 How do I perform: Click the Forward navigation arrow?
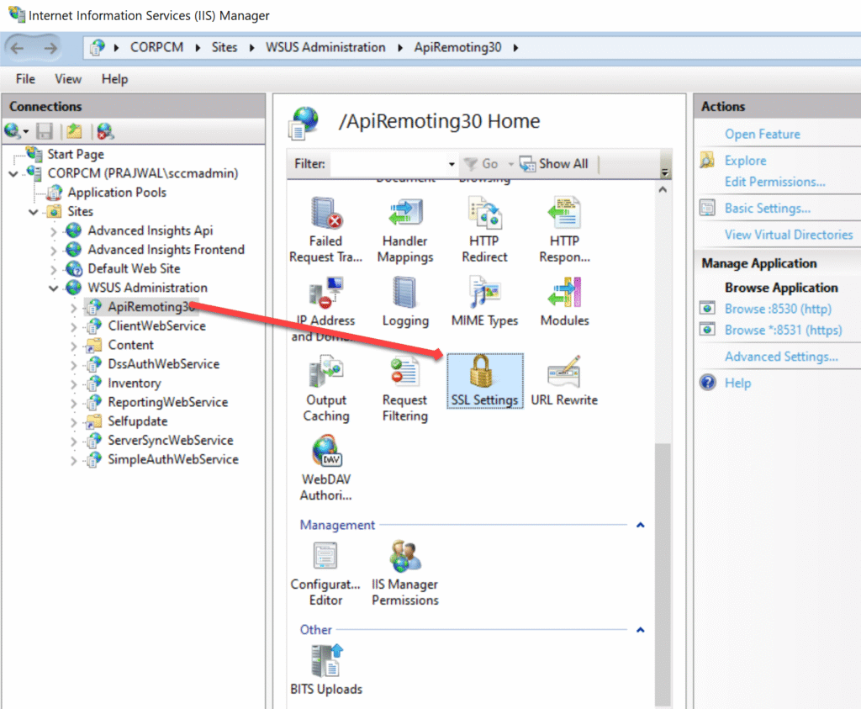tap(50, 48)
